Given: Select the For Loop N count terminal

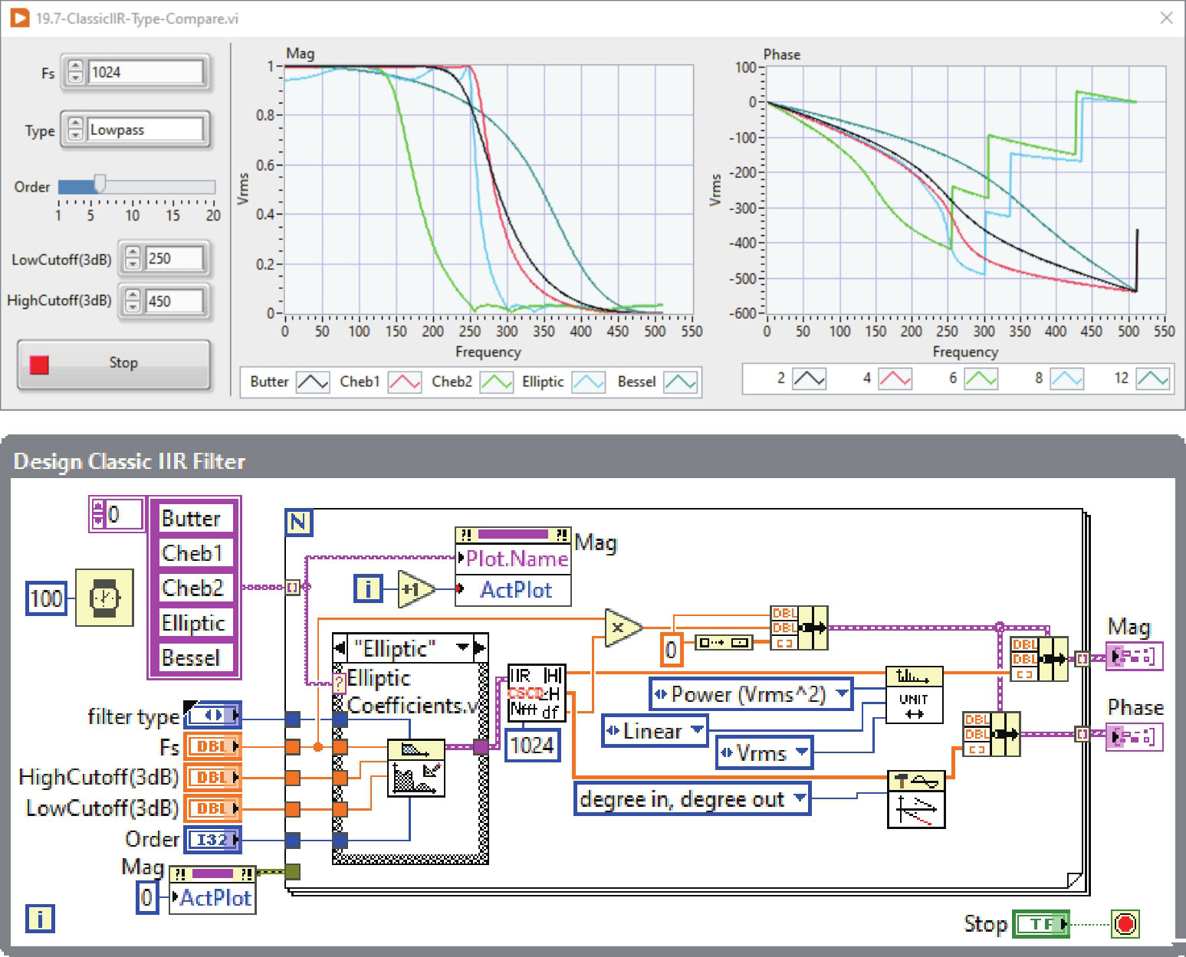Looking at the screenshot, I should coord(298,523).
